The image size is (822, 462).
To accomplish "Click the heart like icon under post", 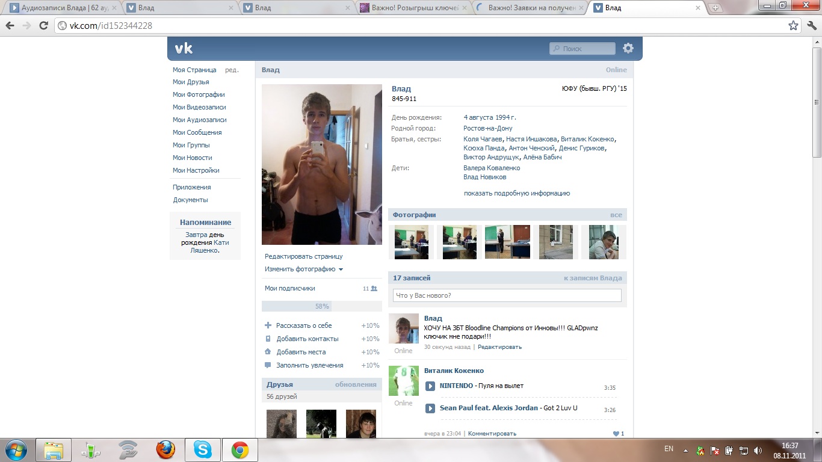I will pyautogui.click(x=616, y=434).
